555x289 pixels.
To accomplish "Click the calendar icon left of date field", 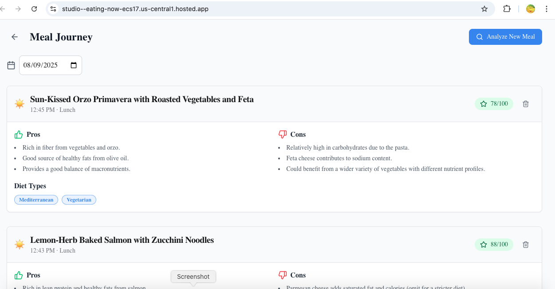I will click(x=11, y=65).
